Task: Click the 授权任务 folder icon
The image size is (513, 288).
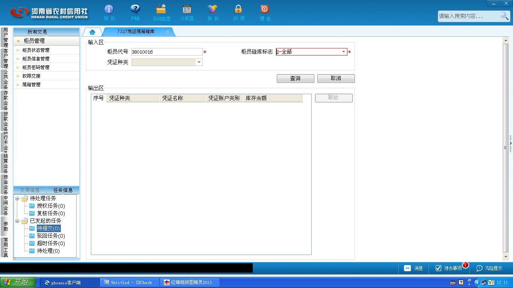Action: tap(32, 206)
